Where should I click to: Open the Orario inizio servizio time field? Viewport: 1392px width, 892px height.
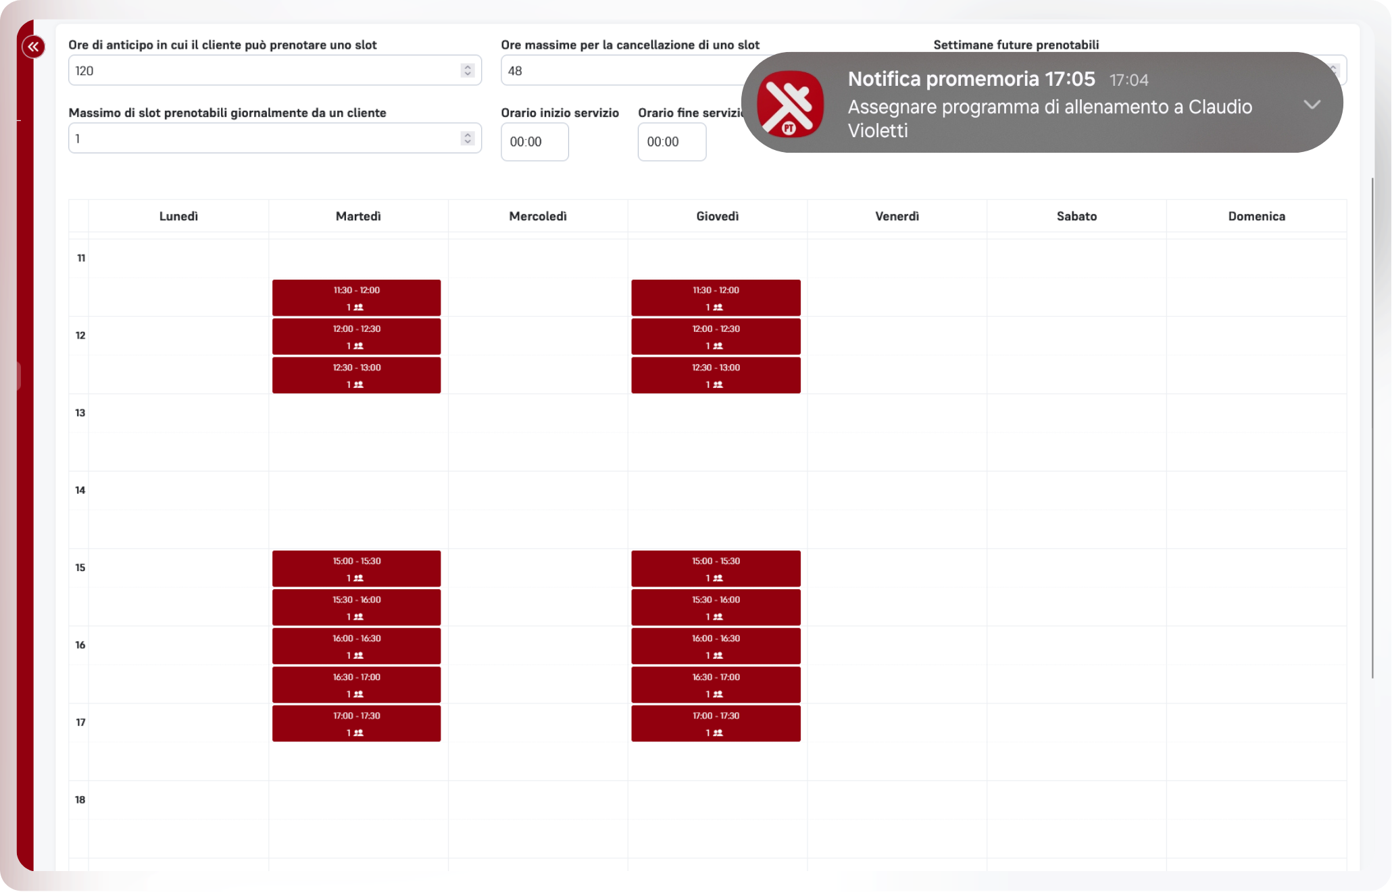[534, 142]
